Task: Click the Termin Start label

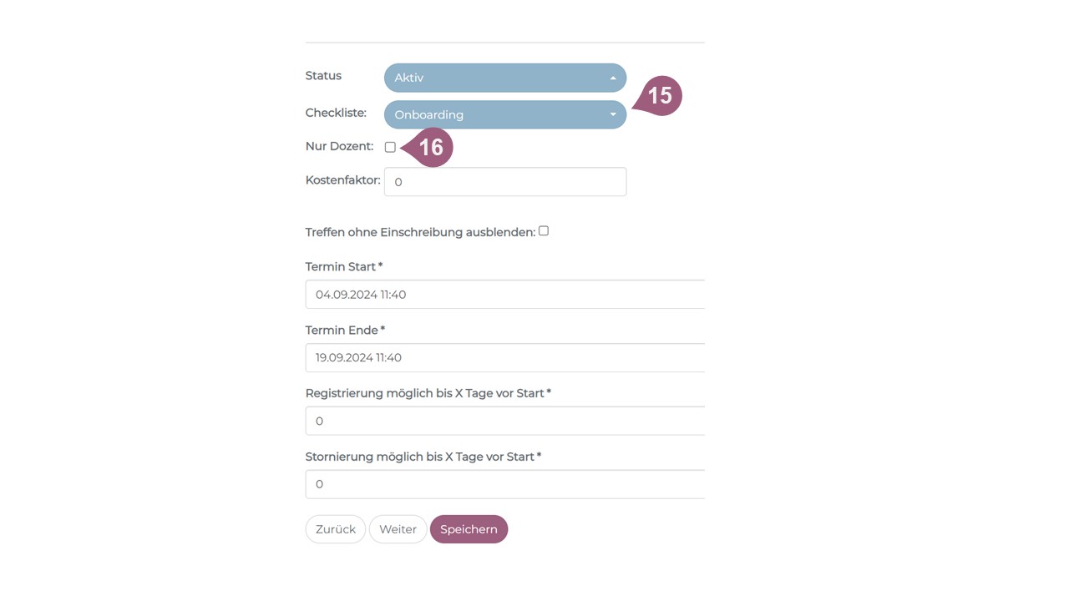Action: [344, 266]
